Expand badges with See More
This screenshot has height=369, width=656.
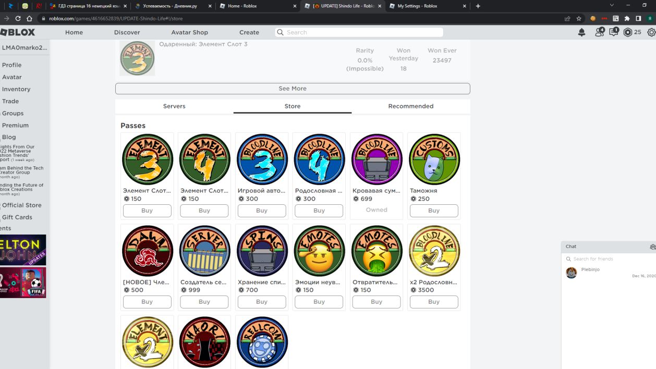pos(293,89)
